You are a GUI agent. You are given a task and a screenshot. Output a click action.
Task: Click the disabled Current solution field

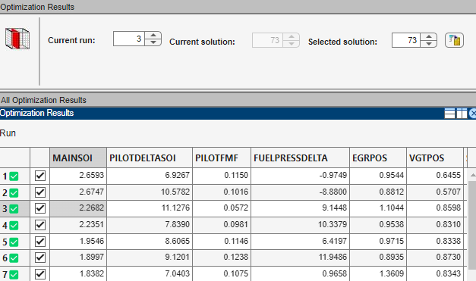[267, 40]
